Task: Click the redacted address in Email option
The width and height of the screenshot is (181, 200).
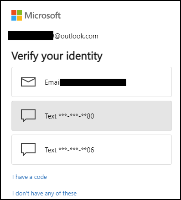Action: (x=93, y=82)
